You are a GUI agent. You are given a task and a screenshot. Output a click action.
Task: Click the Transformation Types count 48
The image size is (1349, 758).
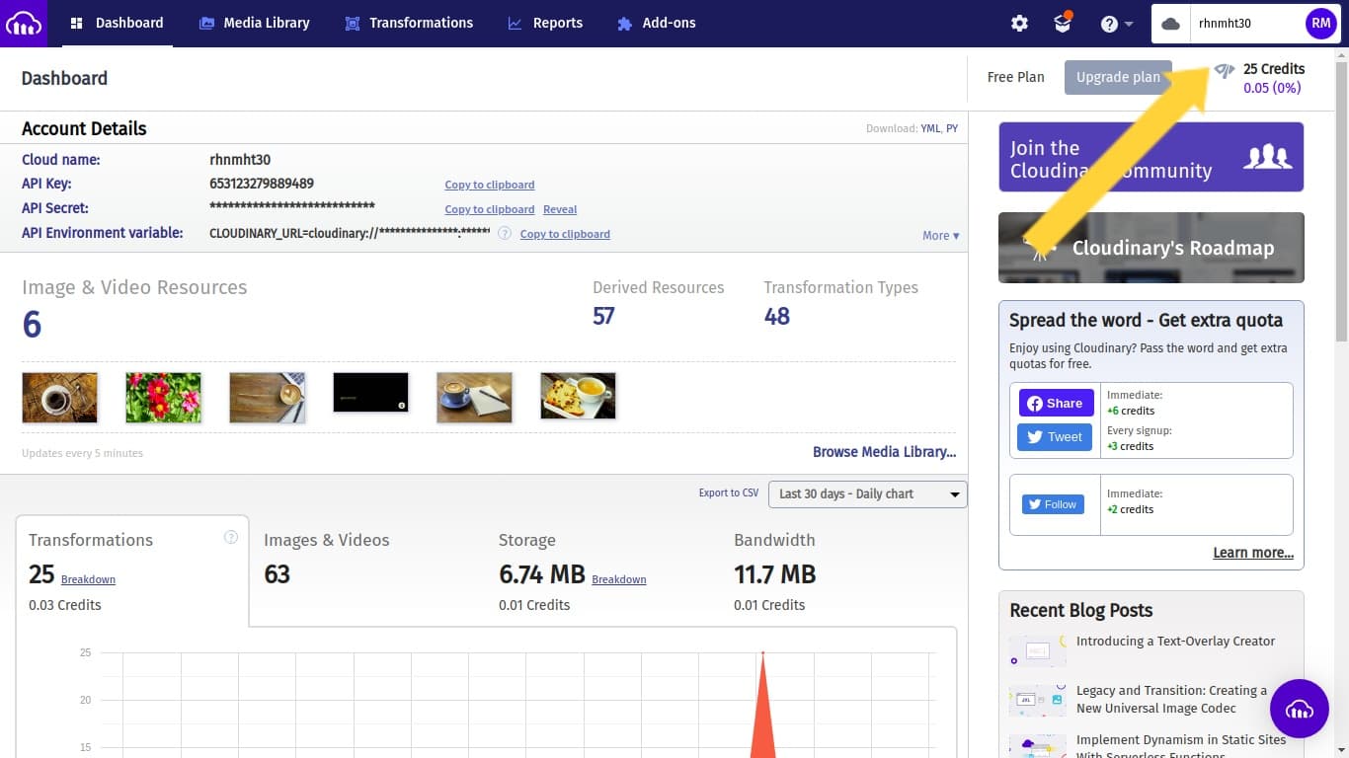(776, 316)
